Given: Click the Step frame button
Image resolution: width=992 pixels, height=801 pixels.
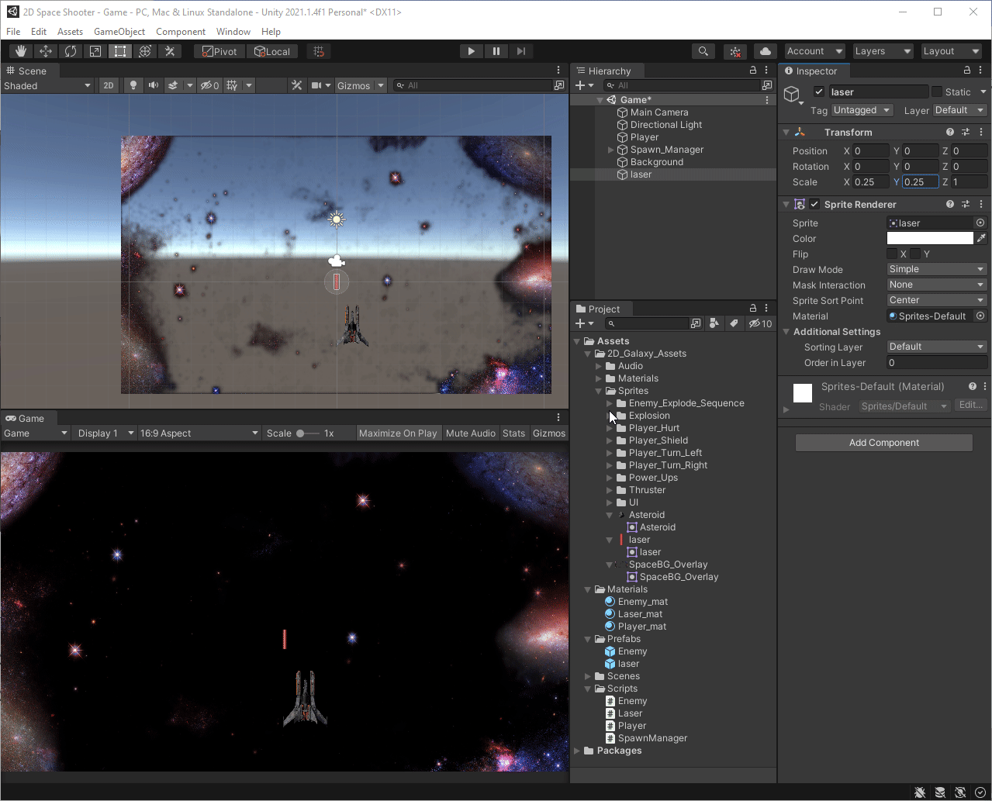Looking at the screenshot, I should coord(520,51).
